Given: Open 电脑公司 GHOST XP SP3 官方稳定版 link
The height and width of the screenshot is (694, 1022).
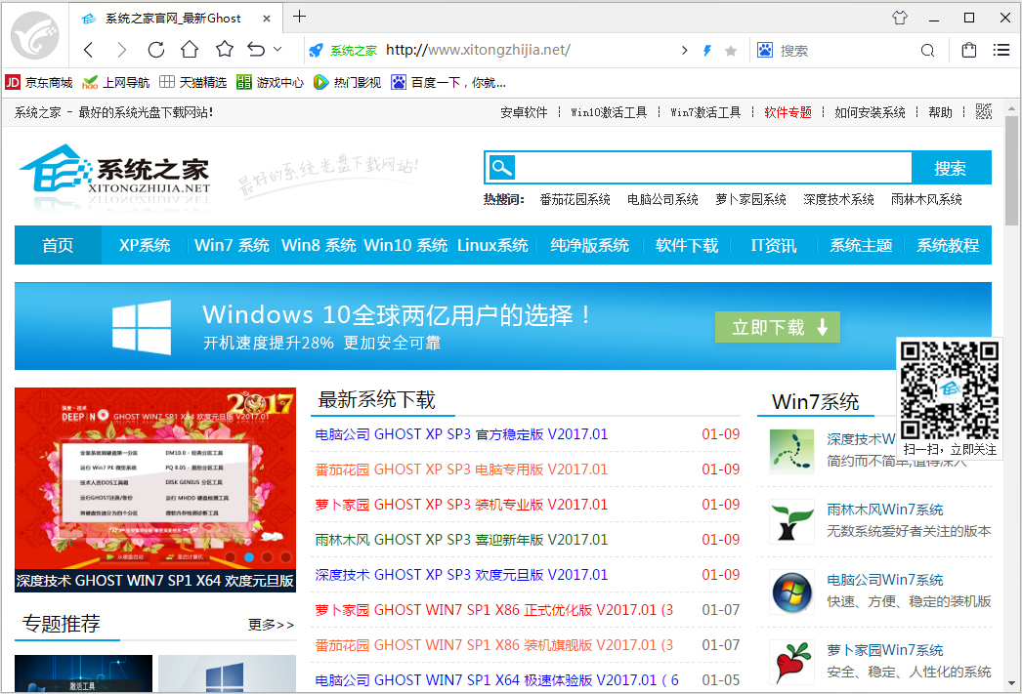Looking at the screenshot, I should 461,434.
